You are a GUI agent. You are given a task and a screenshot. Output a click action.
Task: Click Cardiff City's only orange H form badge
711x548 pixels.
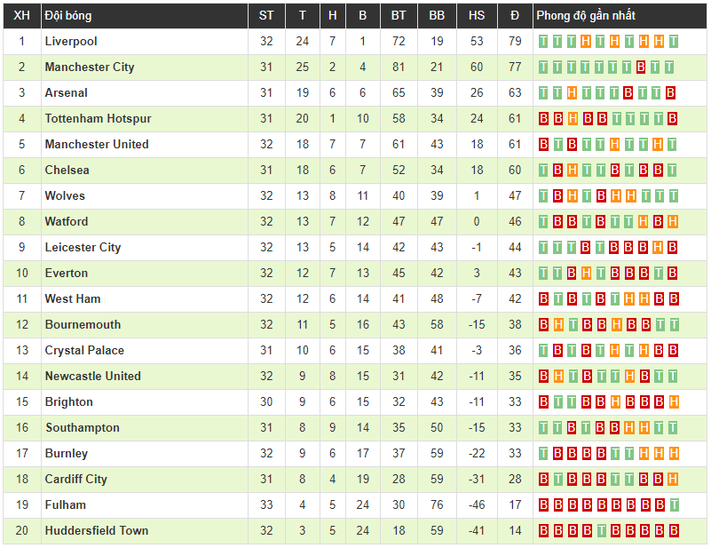point(673,480)
